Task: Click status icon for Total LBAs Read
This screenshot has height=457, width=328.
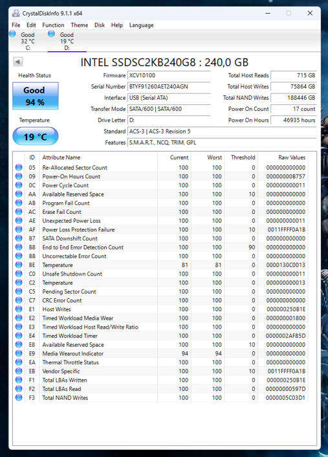Action: (19, 388)
